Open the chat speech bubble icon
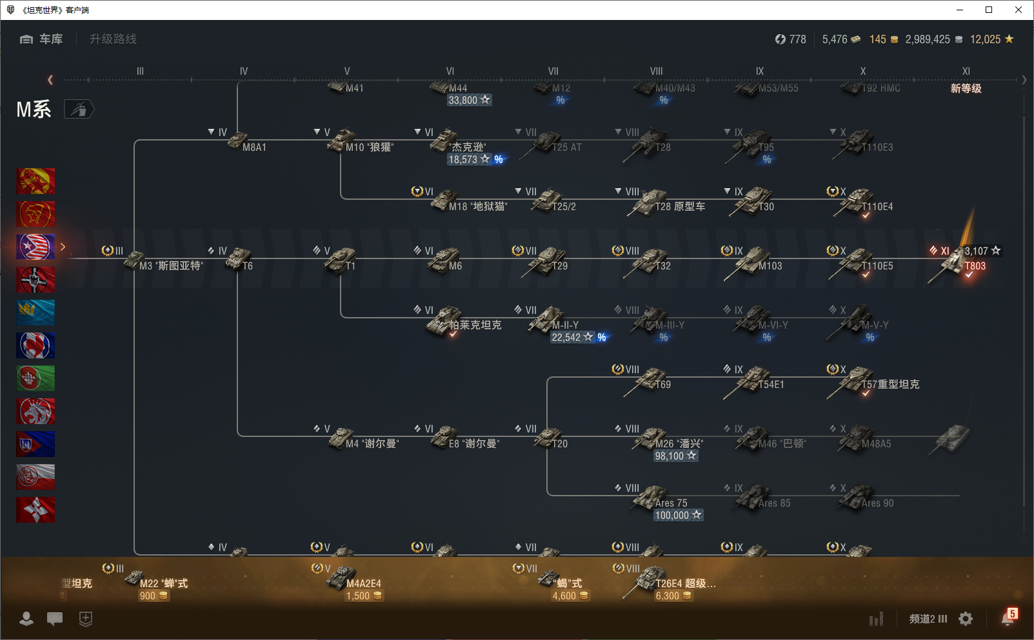 (55, 619)
